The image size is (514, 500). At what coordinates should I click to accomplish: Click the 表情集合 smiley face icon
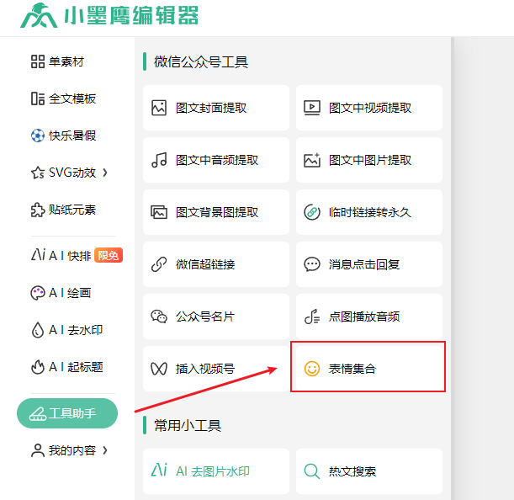[312, 369]
